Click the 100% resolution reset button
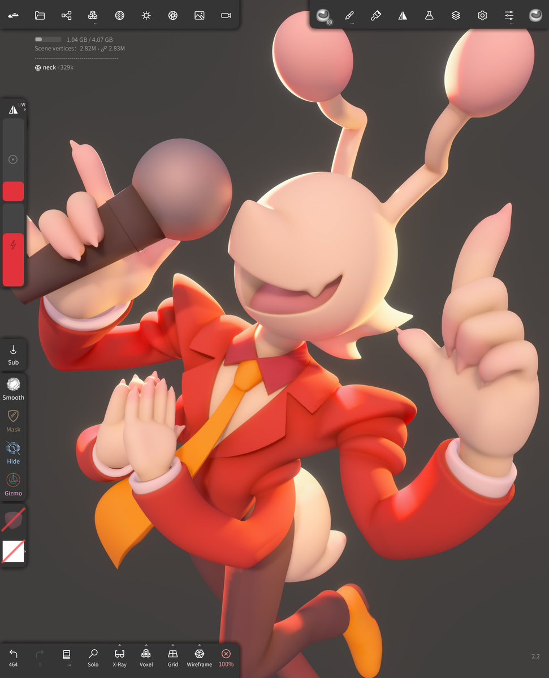Screen dimensions: 549x678 (226, 658)
